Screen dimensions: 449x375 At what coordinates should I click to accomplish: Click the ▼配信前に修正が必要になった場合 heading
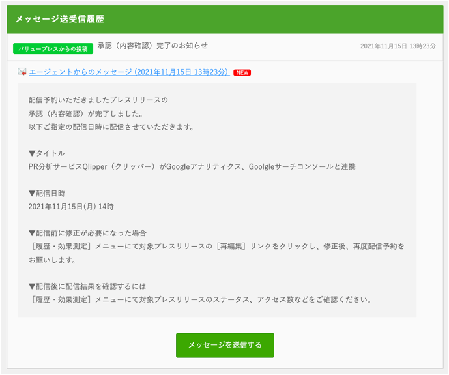click(x=87, y=233)
